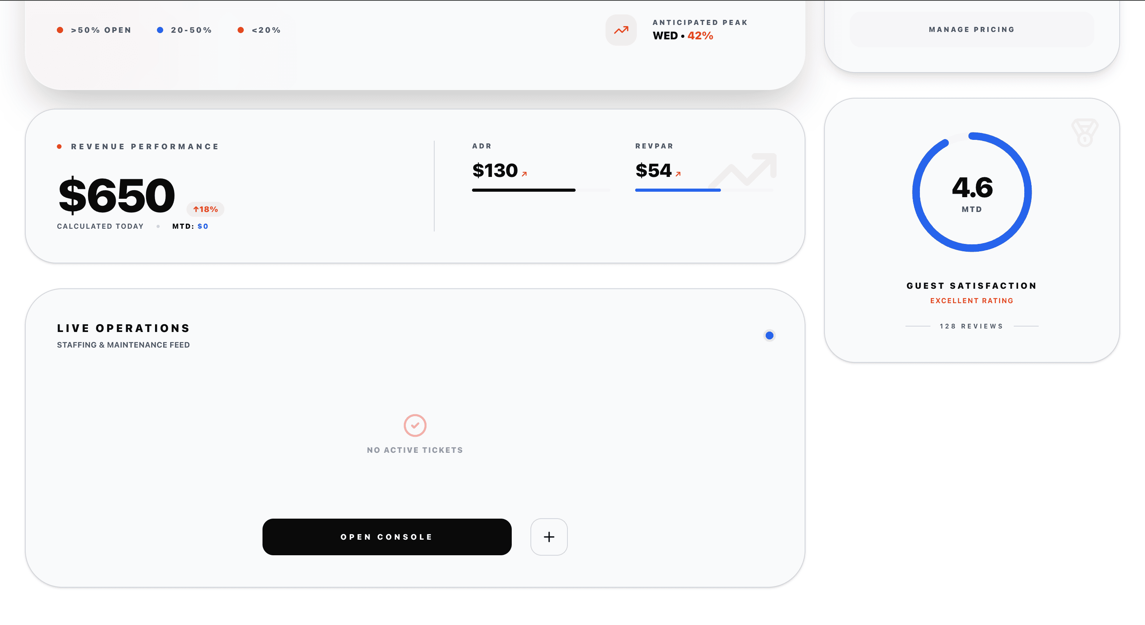Open the 128 Reviews link

971,326
